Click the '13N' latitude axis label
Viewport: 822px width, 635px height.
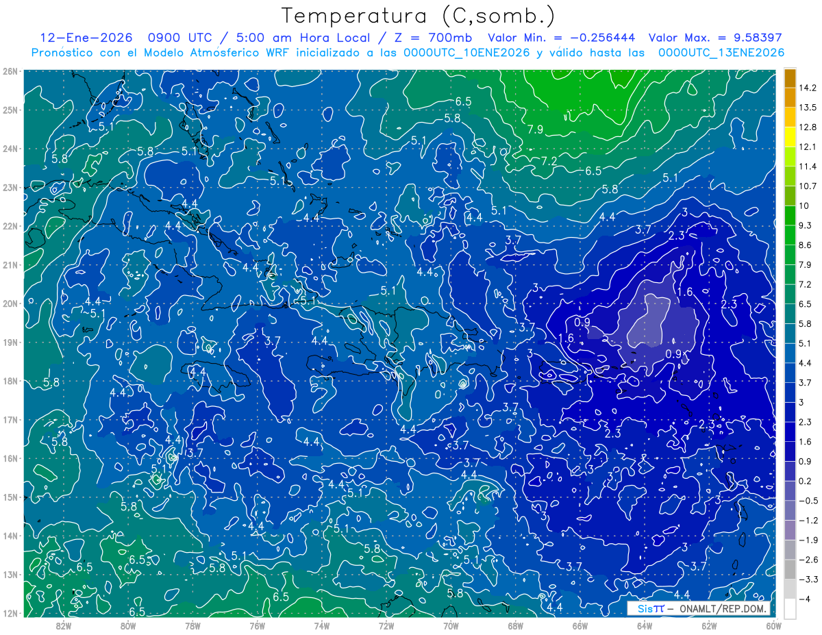(x=11, y=575)
